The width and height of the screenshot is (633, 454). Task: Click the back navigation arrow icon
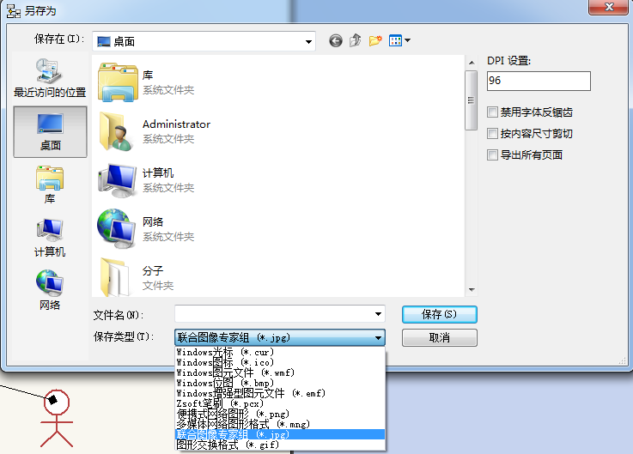[335, 40]
